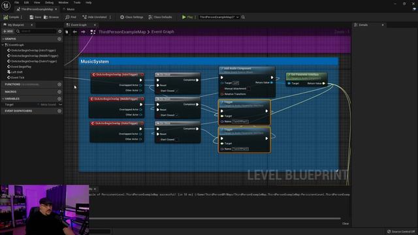Toggle Source Control Off status button
This screenshot has height=235, width=418.
(401, 232)
